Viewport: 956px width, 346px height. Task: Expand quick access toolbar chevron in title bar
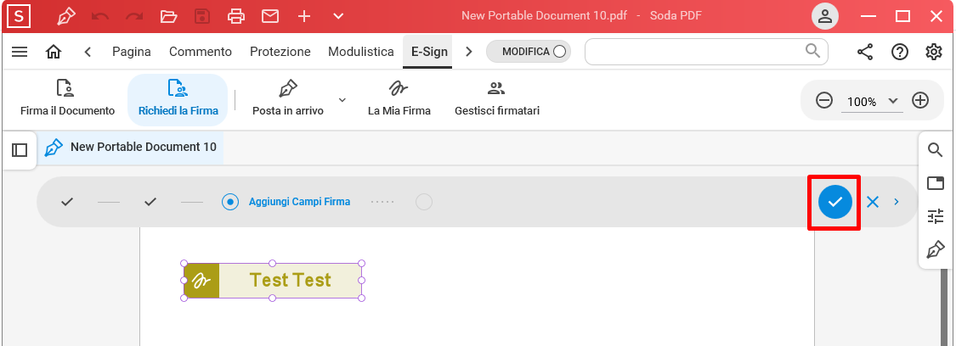339,16
